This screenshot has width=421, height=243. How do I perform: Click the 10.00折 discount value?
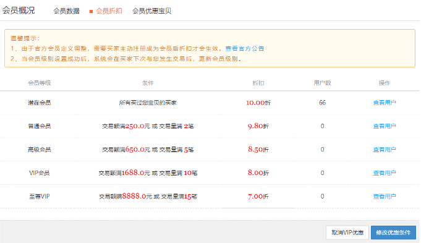click(258, 103)
